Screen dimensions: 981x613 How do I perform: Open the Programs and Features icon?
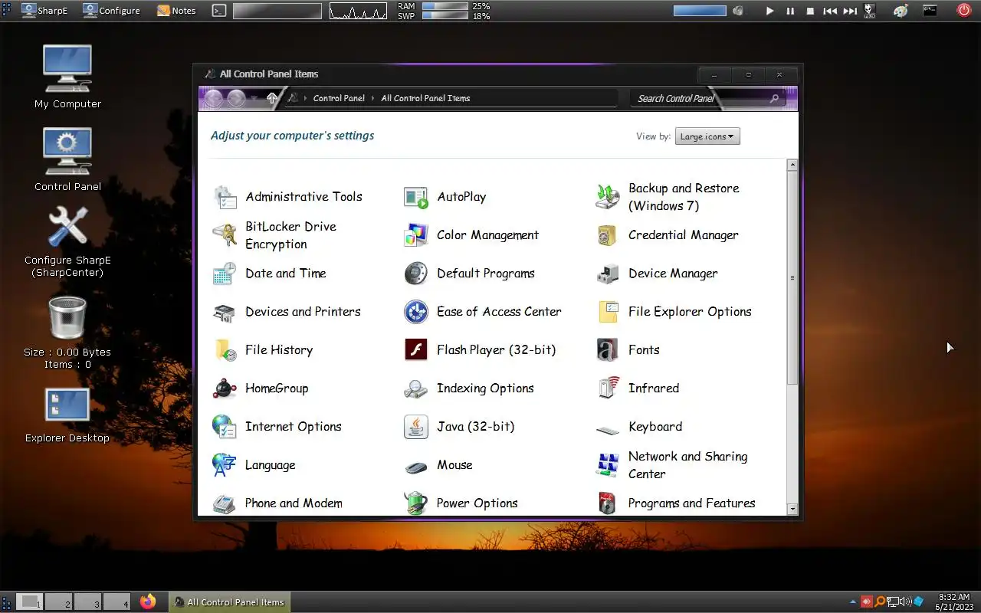tap(608, 503)
